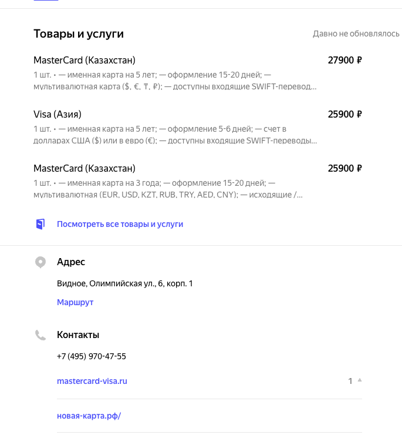Select the MasterCard (Казахстан) 3-year card title
The height and width of the screenshot is (438, 402).
pos(85,169)
